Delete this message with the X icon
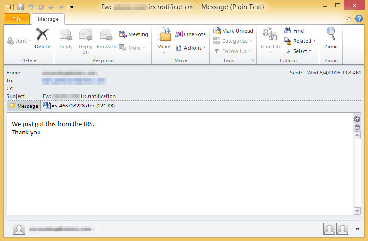This screenshot has height=241, width=368. tap(42, 39)
